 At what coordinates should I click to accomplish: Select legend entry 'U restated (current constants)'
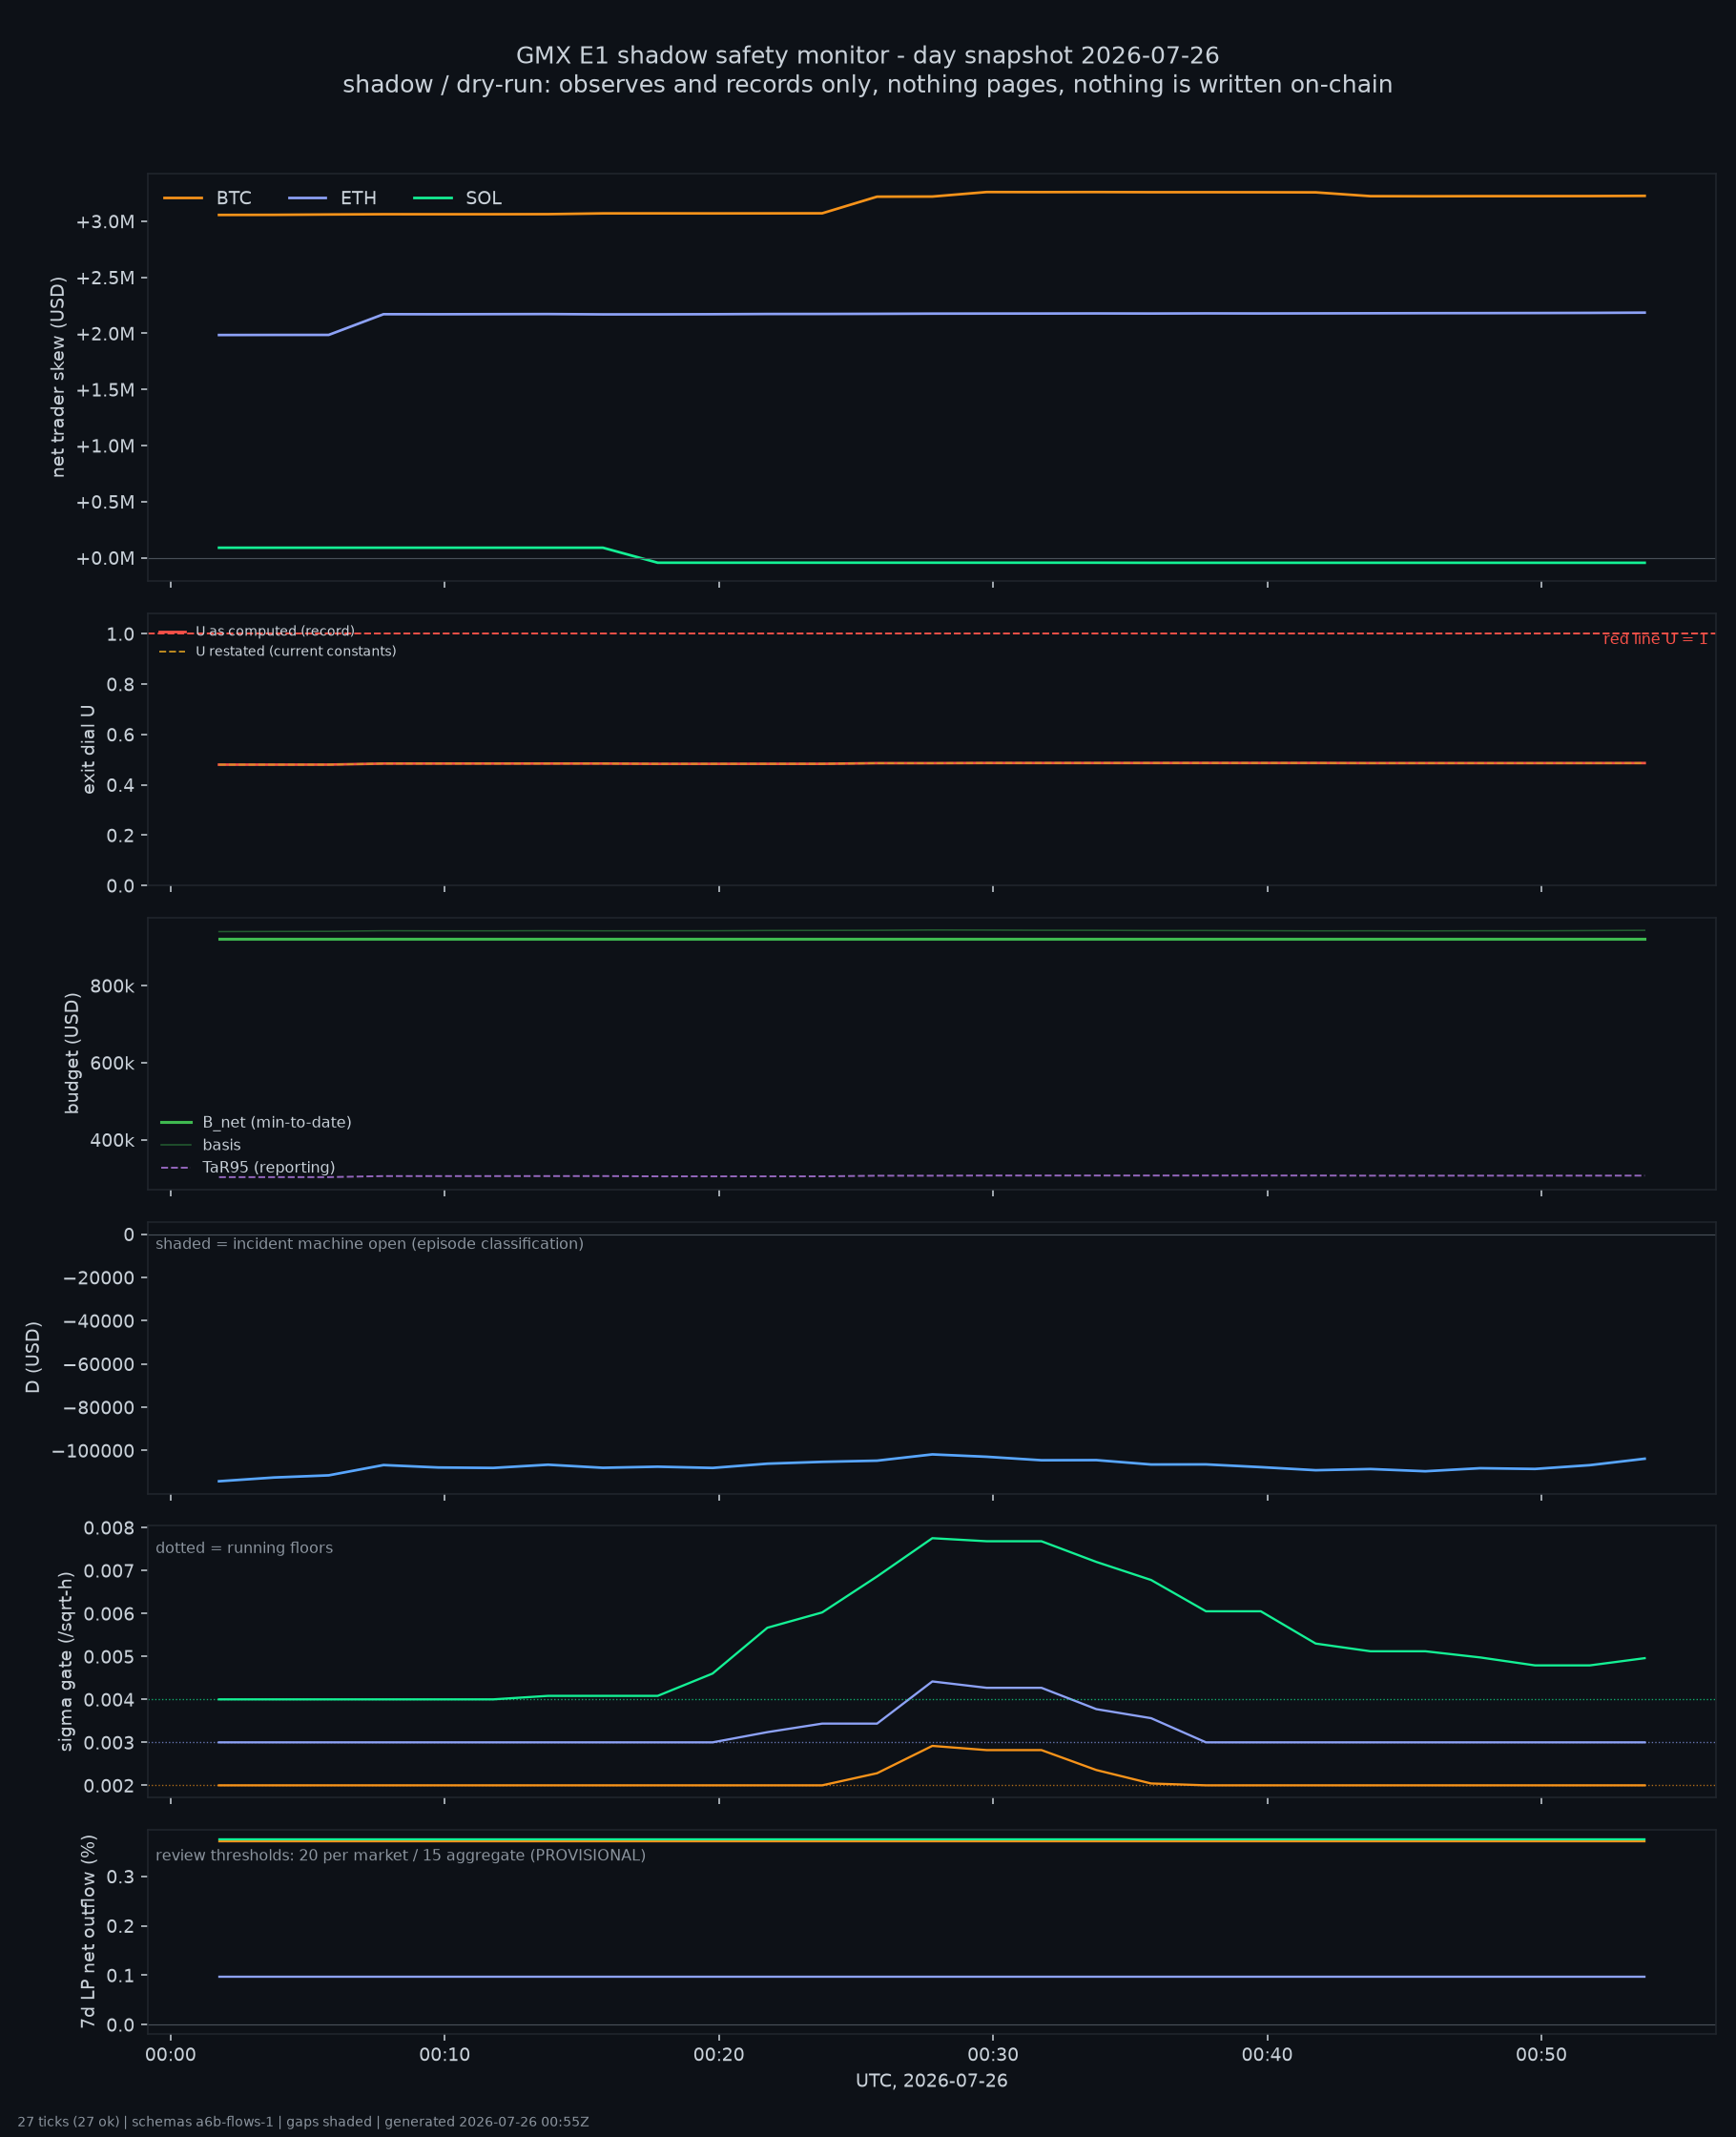click(296, 651)
